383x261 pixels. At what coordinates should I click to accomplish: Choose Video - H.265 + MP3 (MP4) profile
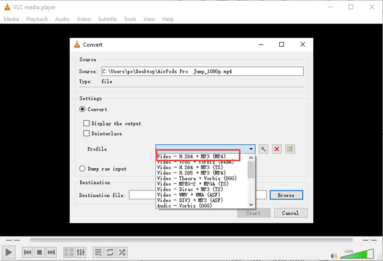[191, 173]
